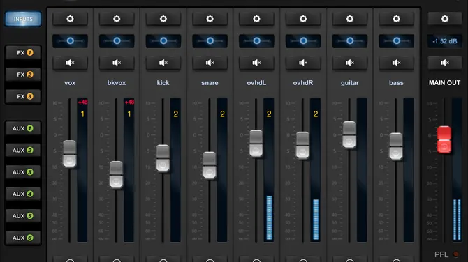Image resolution: width=468 pixels, height=262 pixels.
Task: Open the AUX 4 mix view
Action: click(23, 194)
